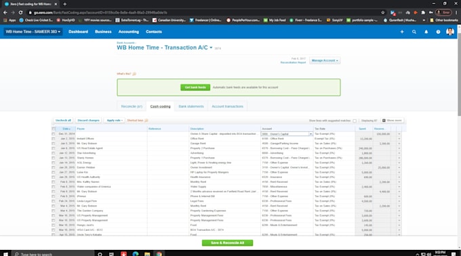Open the Owner's Capital account combo arrow
The width and height of the screenshot is (461, 256).
[310, 134]
